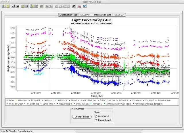
Task: Click new star from file icon
Action: coord(7,6)
